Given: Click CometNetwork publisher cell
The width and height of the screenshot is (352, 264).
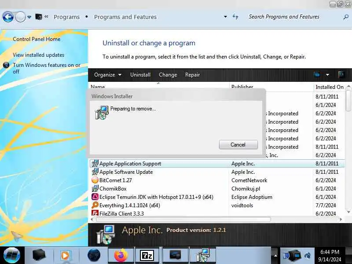Looking at the screenshot, I should [249, 180].
